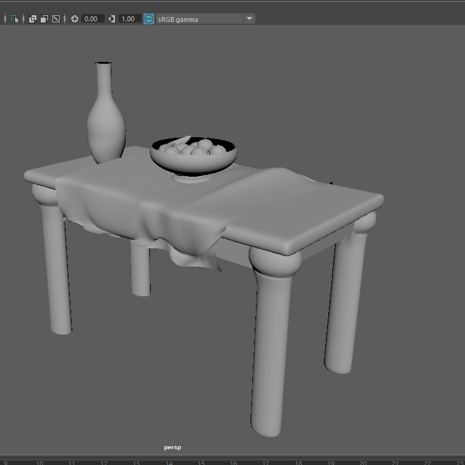Image resolution: width=465 pixels, height=465 pixels.
Task: Jump to frame 15 on the timeline
Action: 201,463
